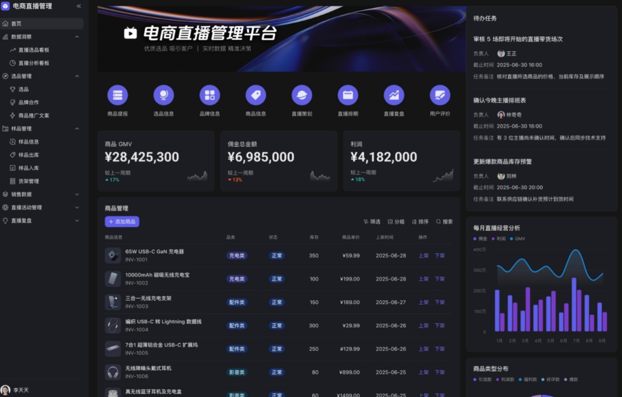Collapse the 样品管理 sidebar section

pos(77,128)
